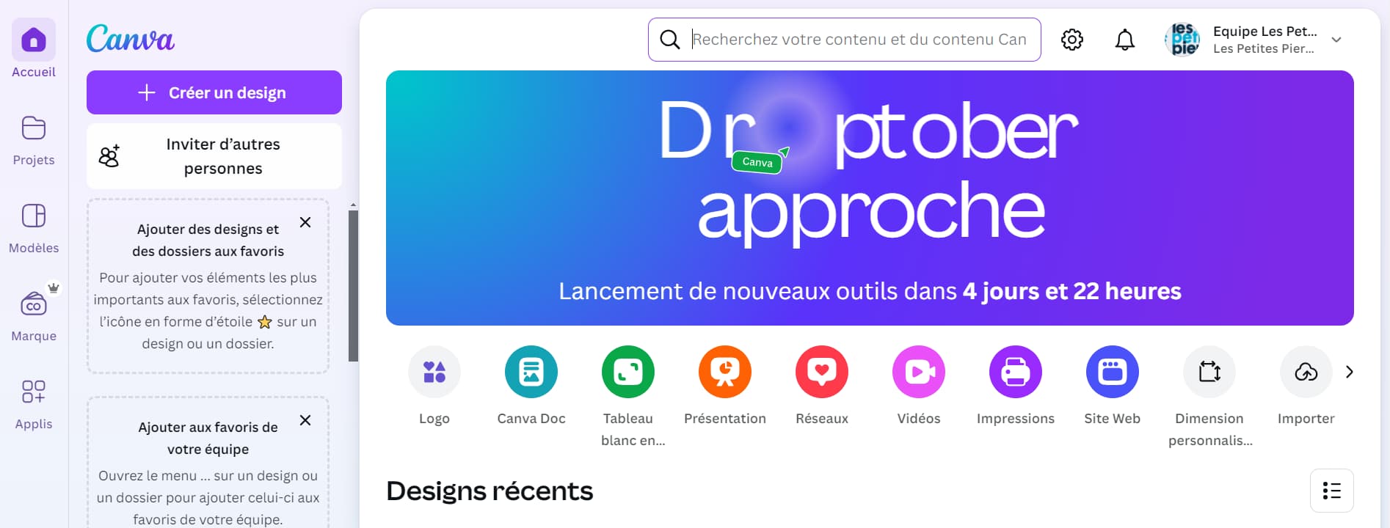1390x528 pixels.
Task: Dismiss the favoris de votre équipe card
Action: click(305, 420)
